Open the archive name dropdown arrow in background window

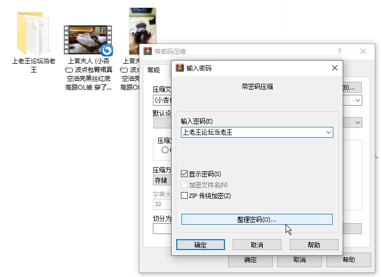coord(358,100)
